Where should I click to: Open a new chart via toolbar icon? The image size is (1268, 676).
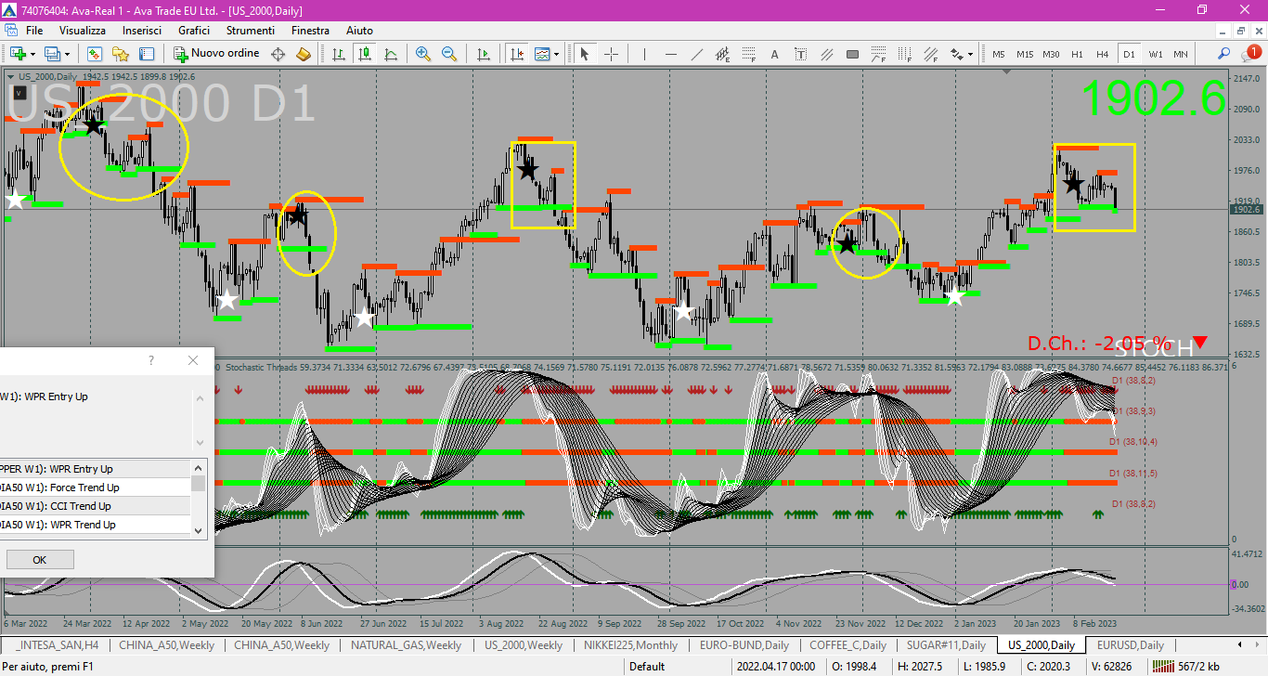[x=18, y=54]
